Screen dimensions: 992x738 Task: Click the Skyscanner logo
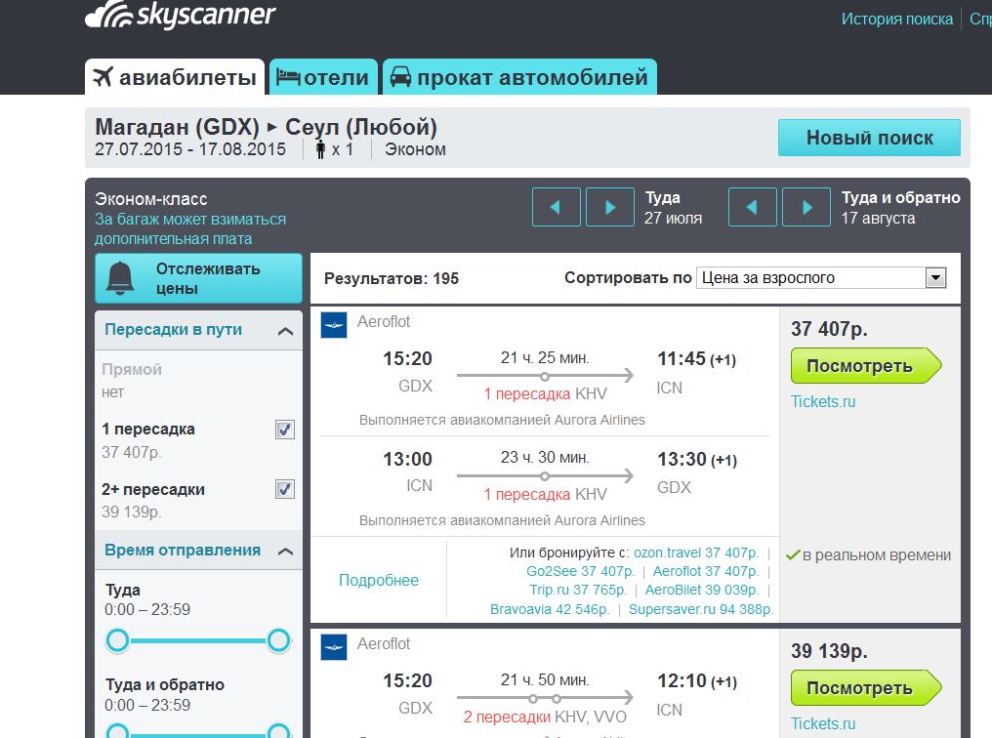pos(181,18)
